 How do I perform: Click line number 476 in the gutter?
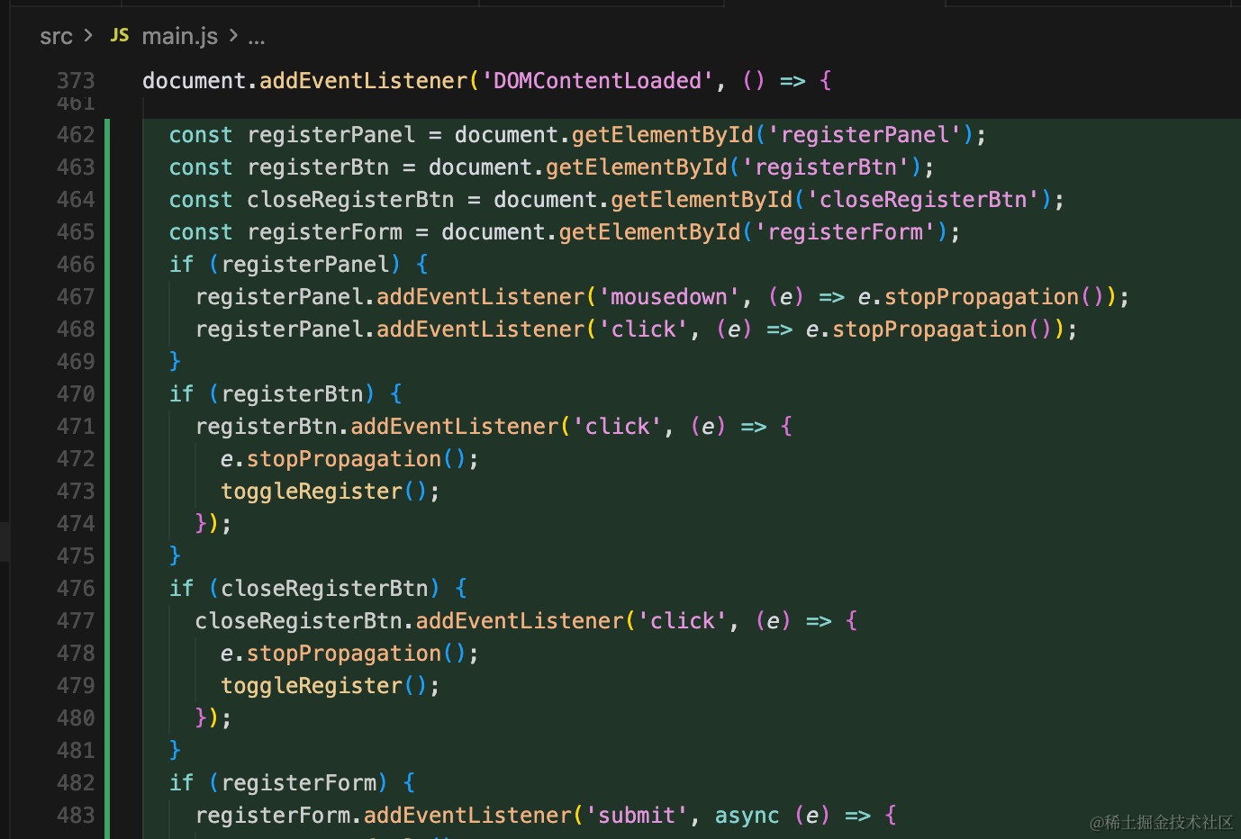pos(76,589)
